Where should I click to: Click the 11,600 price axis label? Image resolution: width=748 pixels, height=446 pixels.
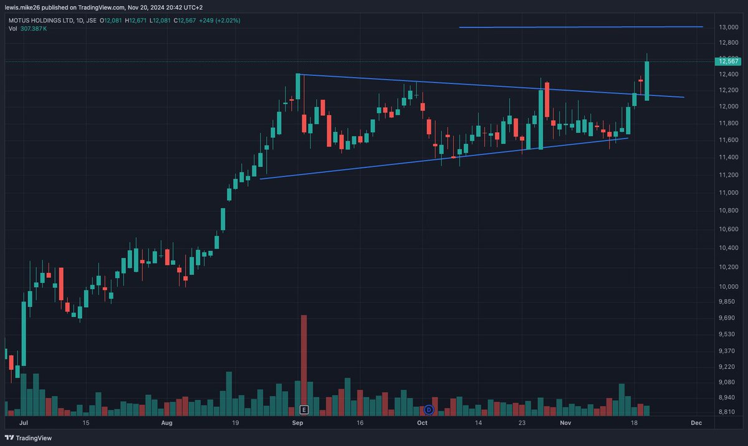[729, 141]
